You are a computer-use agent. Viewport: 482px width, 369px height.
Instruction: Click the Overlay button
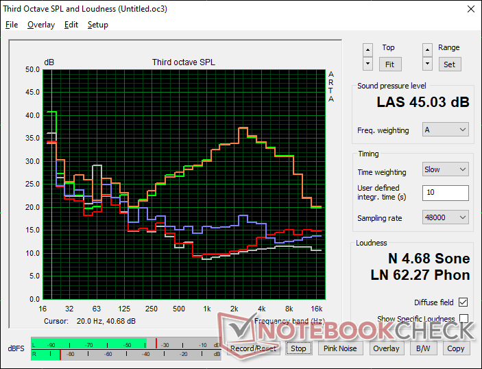[386, 348]
